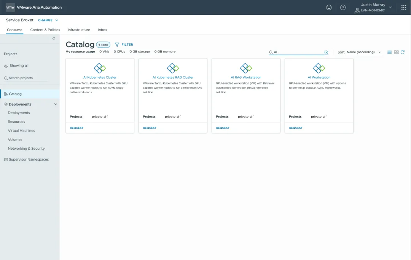The image size is (411, 260).
Task: Request the AI RAG Workstation item
Action: click(x=223, y=128)
